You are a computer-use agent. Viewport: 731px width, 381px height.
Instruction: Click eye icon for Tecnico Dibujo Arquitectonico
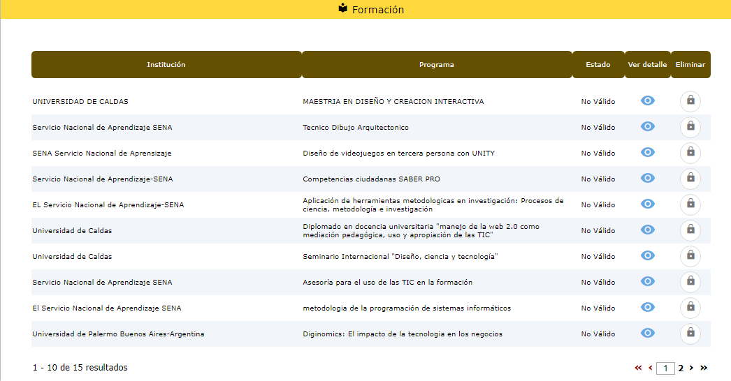(x=648, y=127)
